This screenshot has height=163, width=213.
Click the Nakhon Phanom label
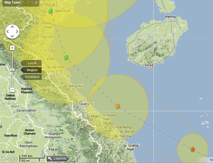[x=27, y=90]
